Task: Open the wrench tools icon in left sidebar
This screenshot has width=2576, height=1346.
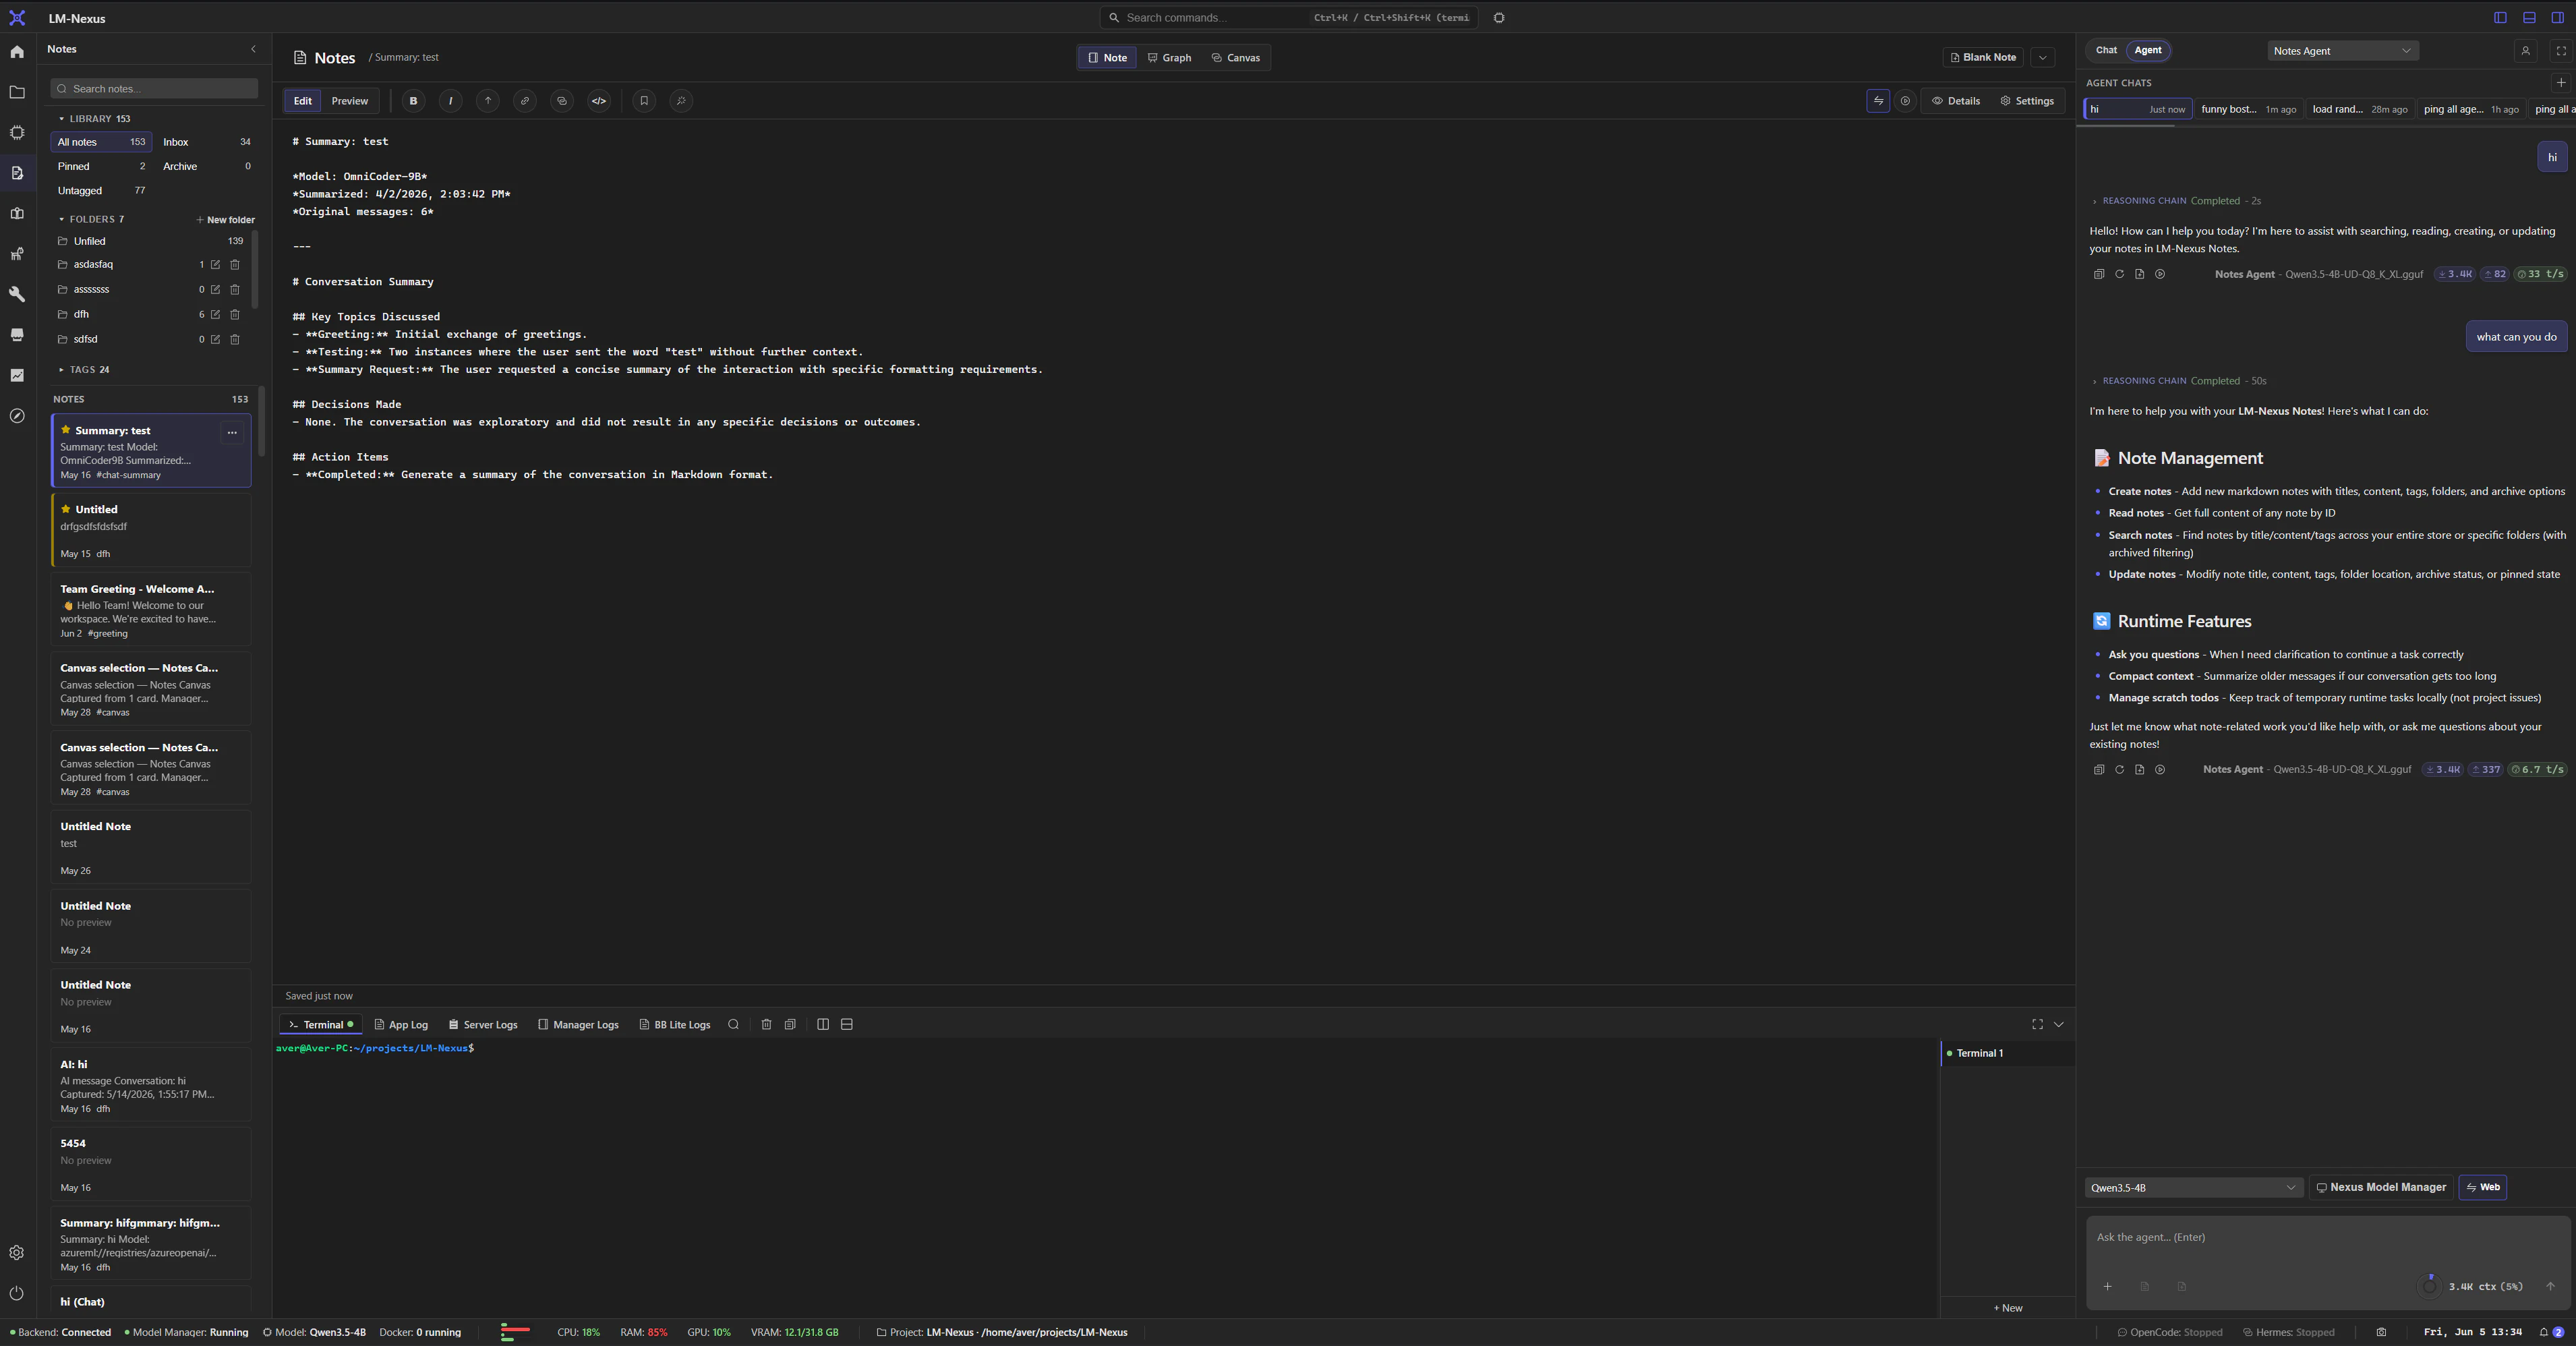Action: coord(17,294)
